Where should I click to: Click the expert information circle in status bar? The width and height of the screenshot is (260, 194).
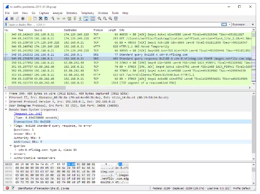click(x=7, y=189)
